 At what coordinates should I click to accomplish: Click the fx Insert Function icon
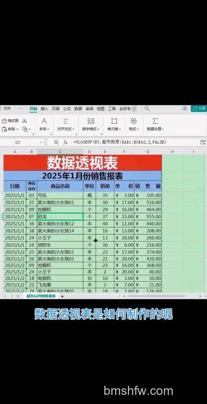coord(65,142)
